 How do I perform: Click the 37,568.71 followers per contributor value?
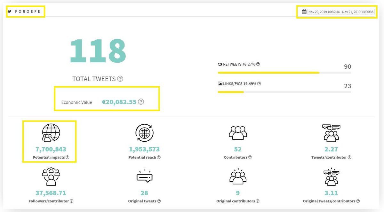coord(51,193)
